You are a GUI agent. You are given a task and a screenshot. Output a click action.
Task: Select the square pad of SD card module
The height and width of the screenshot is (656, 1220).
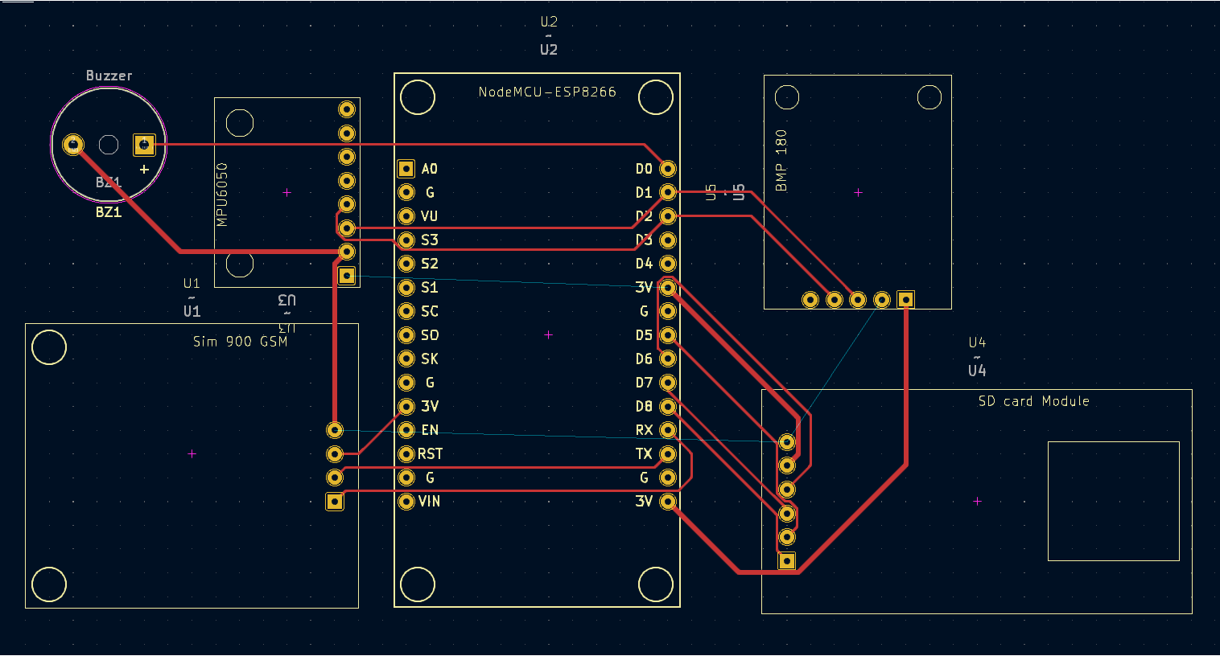point(787,561)
